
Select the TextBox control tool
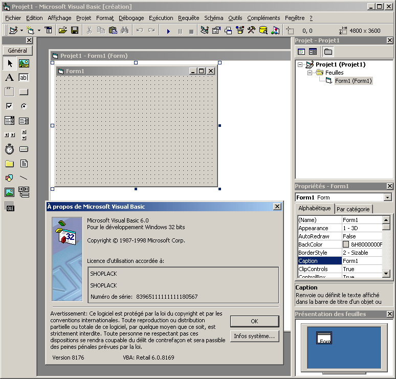point(24,78)
